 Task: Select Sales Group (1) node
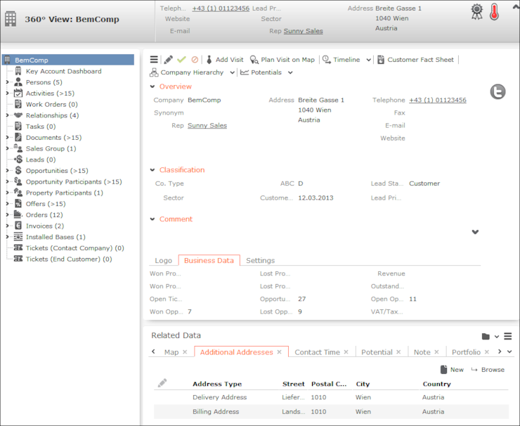[x=51, y=148]
